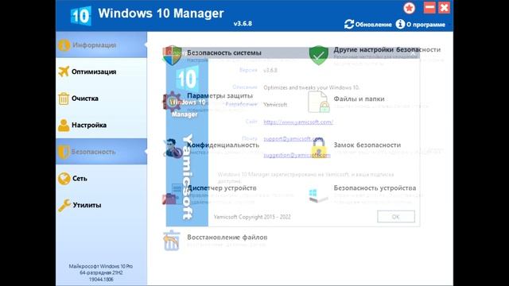Minimize the Windows 10 Manager window
Viewport: 509px width, 286px height.
coord(429,7)
